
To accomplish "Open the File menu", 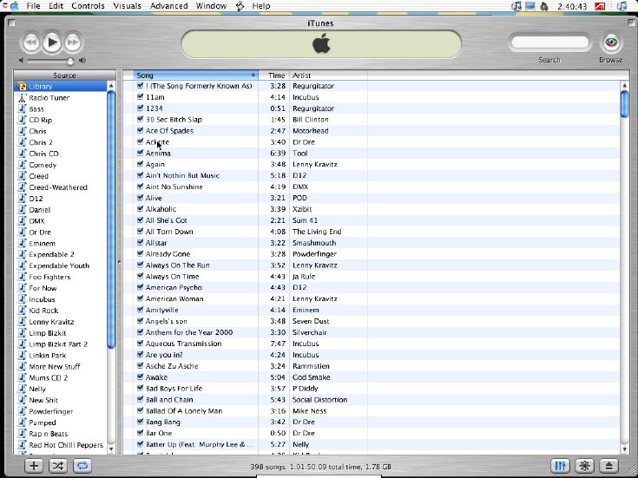I will [x=33, y=6].
